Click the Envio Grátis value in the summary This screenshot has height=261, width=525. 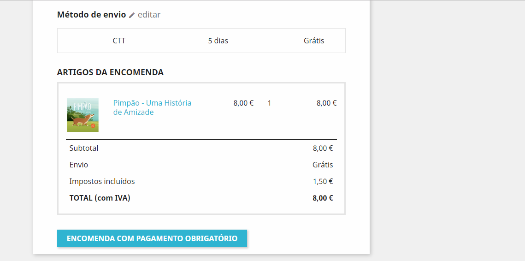tap(323, 165)
